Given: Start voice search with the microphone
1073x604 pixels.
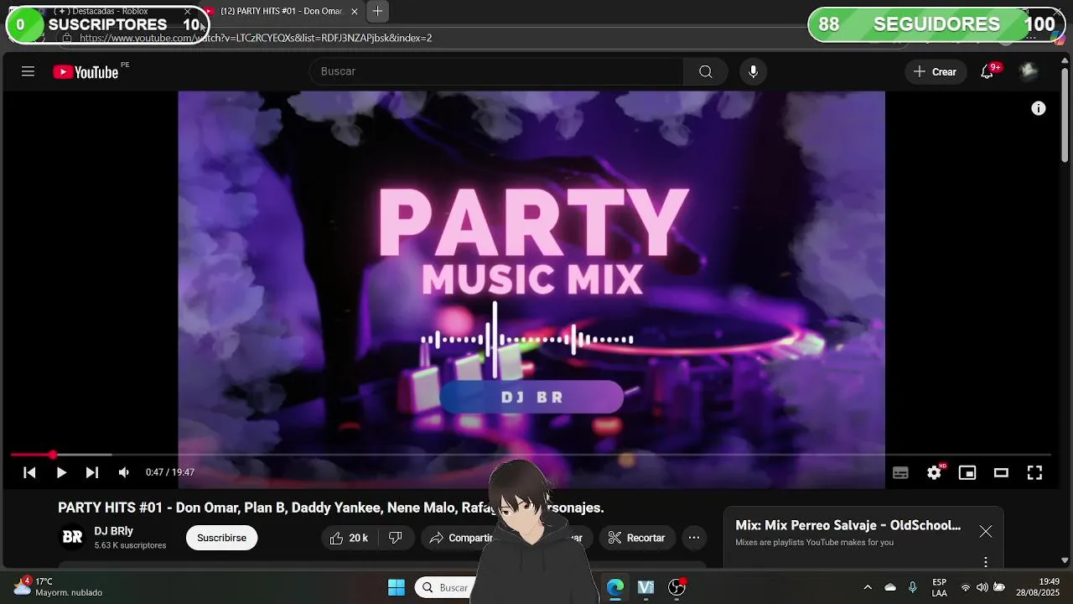Looking at the screenshot, I should click(753, 71).
